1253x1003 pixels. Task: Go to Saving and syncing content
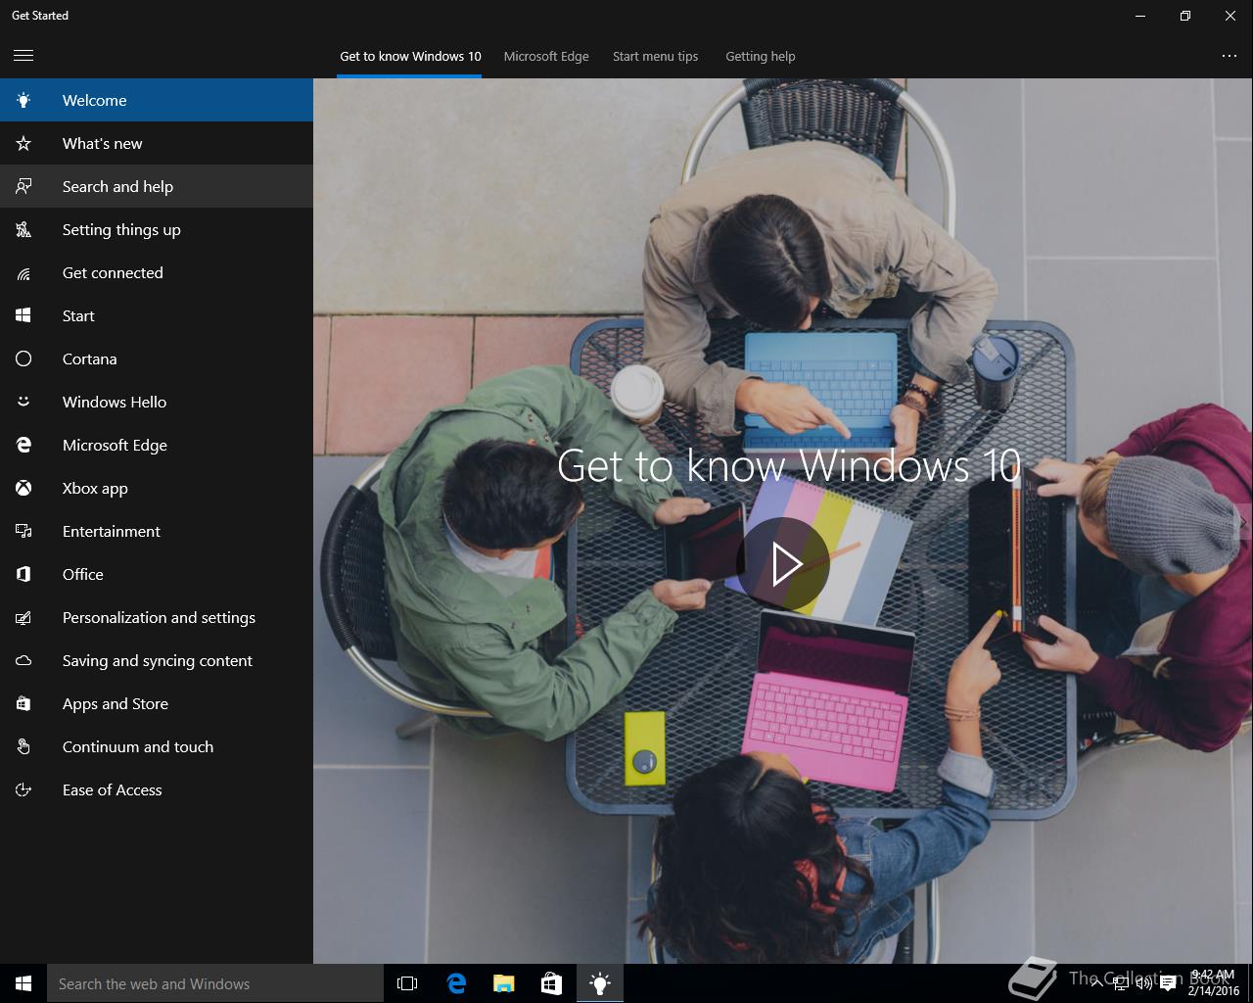point(157,661)
